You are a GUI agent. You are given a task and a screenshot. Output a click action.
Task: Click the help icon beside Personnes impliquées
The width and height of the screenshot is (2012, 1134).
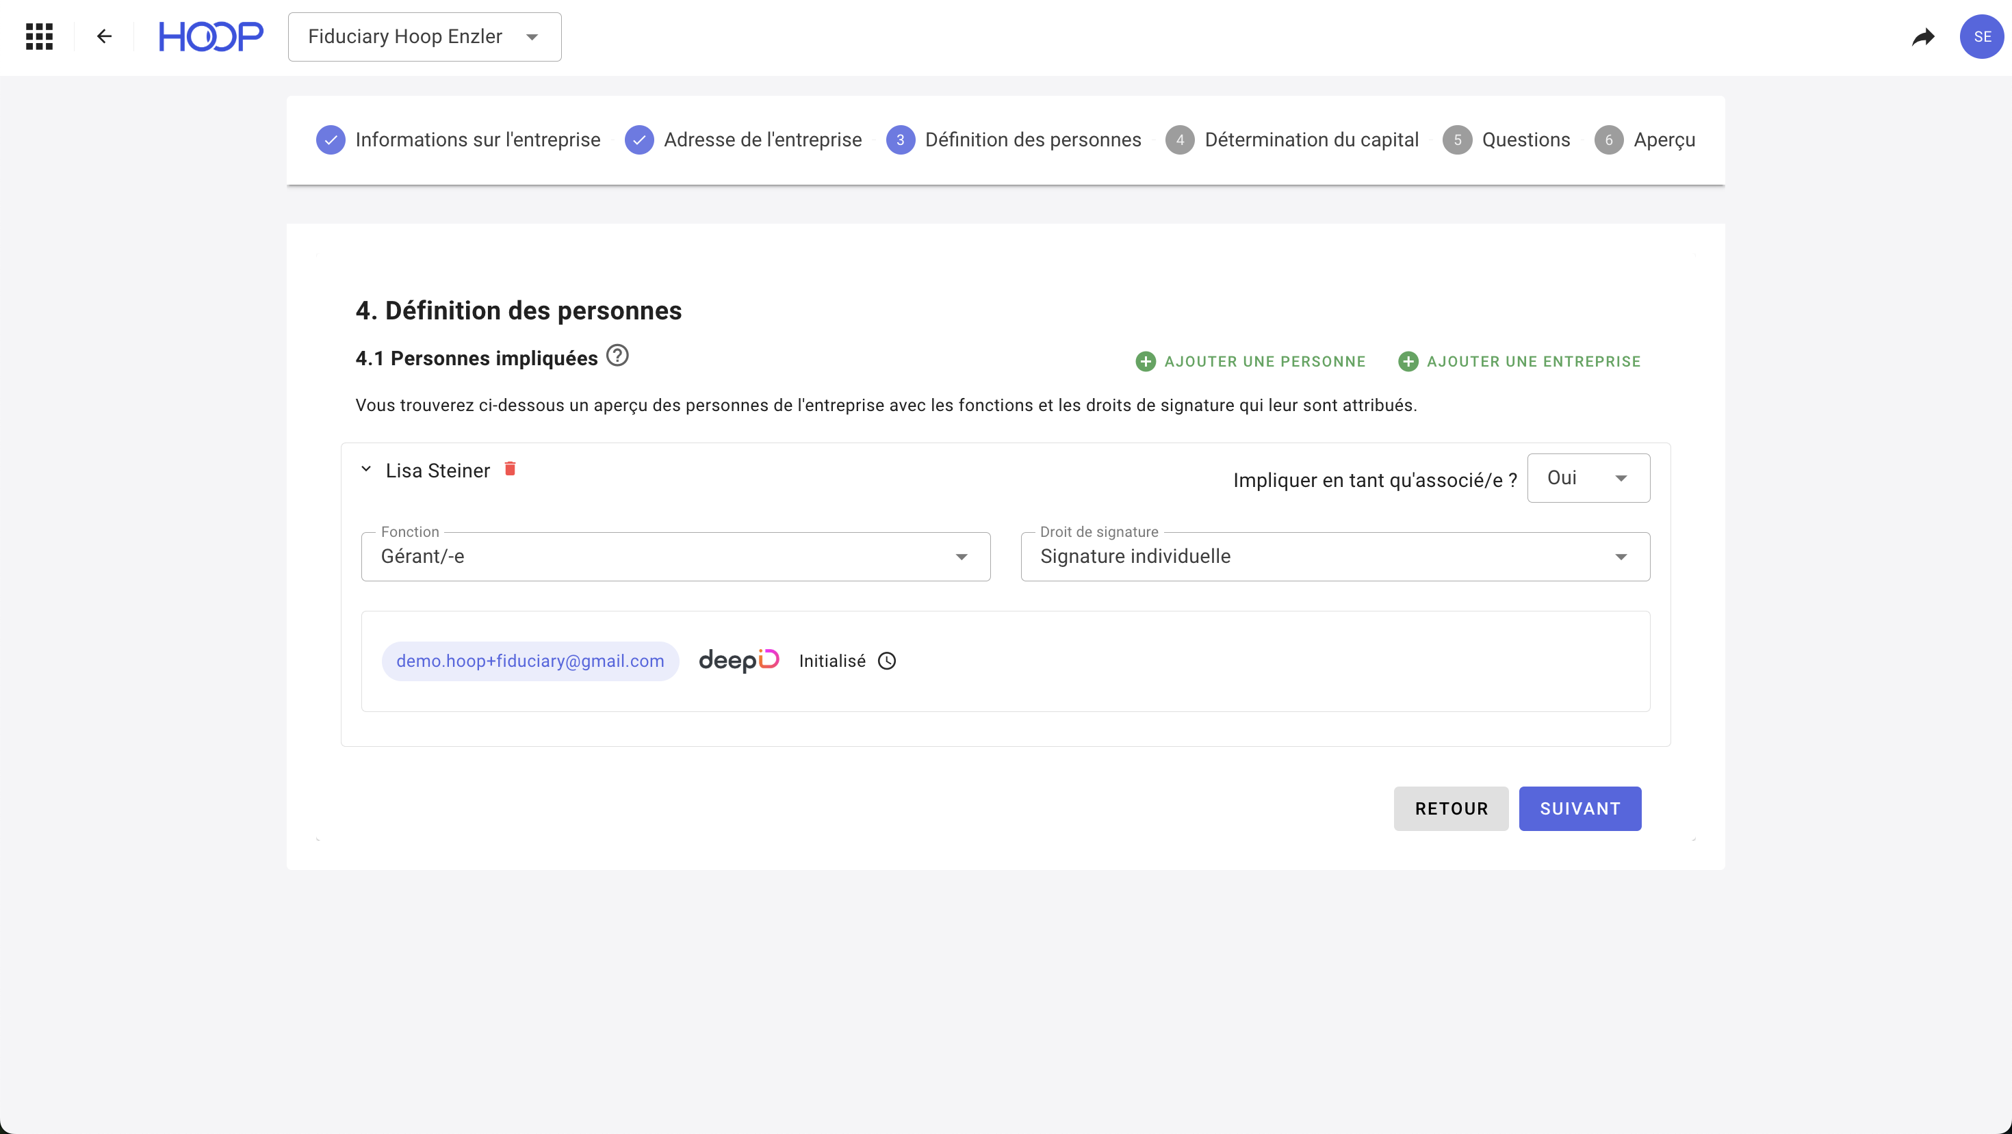[617, 356]
